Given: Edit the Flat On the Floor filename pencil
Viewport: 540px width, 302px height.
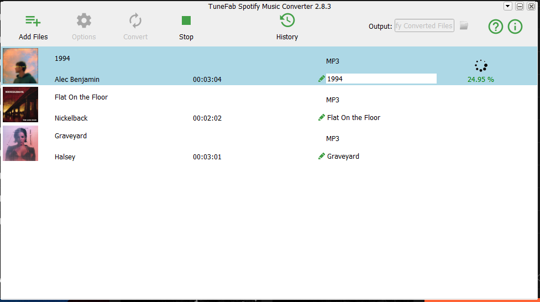Looking at the screenshot, I should click(x=322, y=117).
